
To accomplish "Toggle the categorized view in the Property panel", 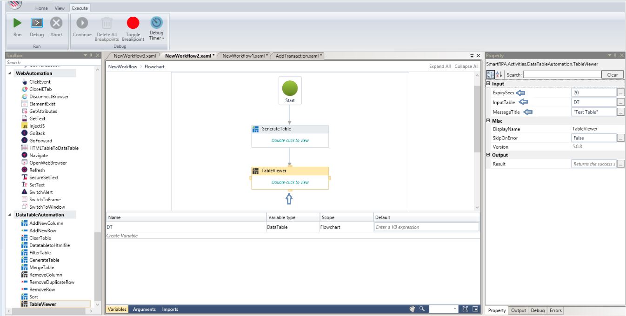I will pos(490,75).
